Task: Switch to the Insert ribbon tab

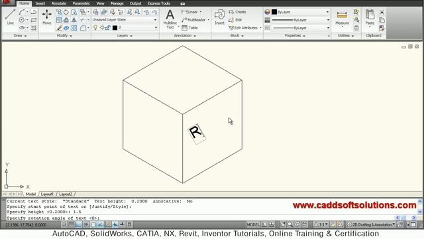Action: (x=40, y=3)
